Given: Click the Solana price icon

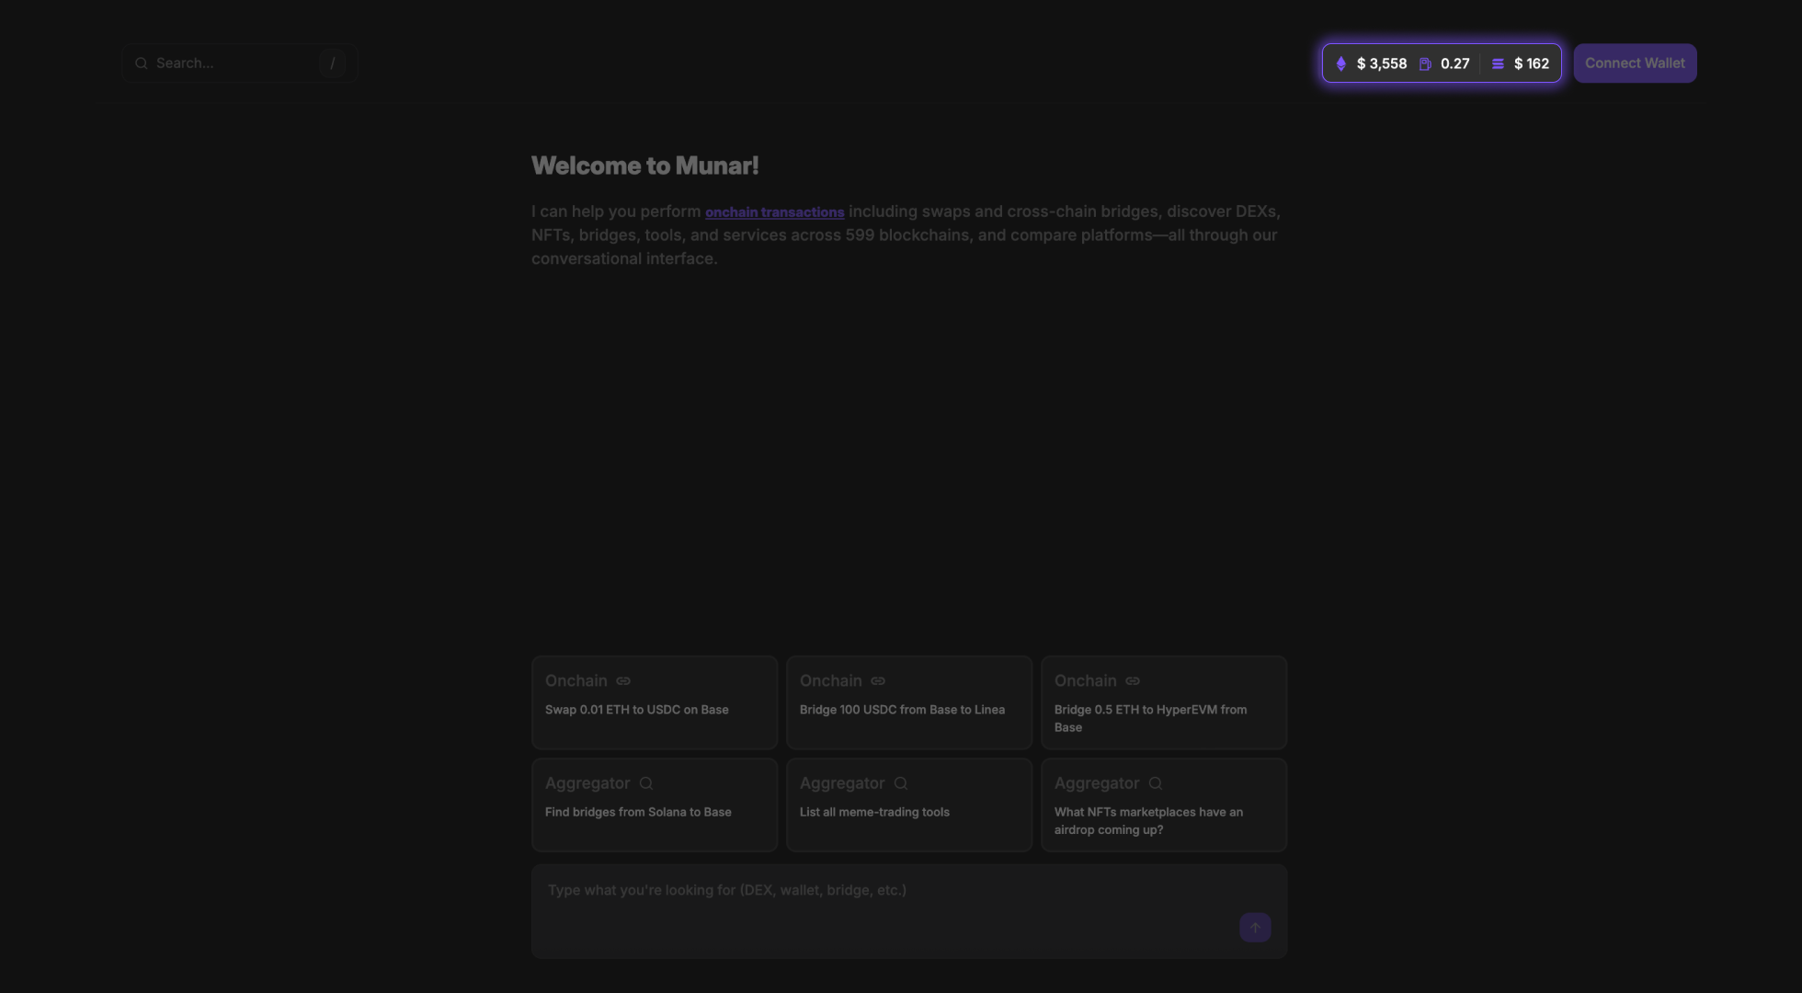Looking at the screenshot, I should pyautogui.click(x=1498, y=63).
